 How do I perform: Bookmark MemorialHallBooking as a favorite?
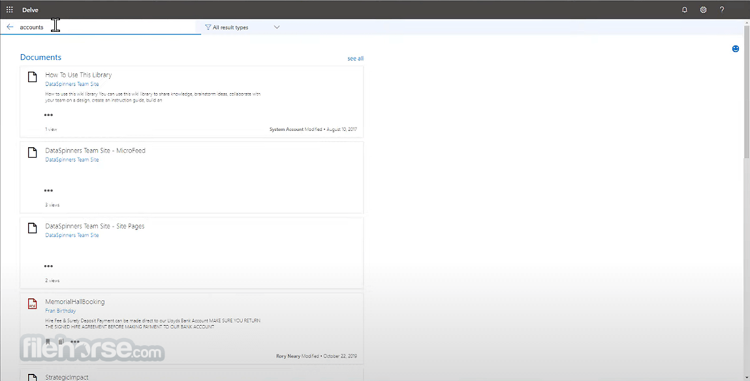pyautogui.click(x=48, y=341)
